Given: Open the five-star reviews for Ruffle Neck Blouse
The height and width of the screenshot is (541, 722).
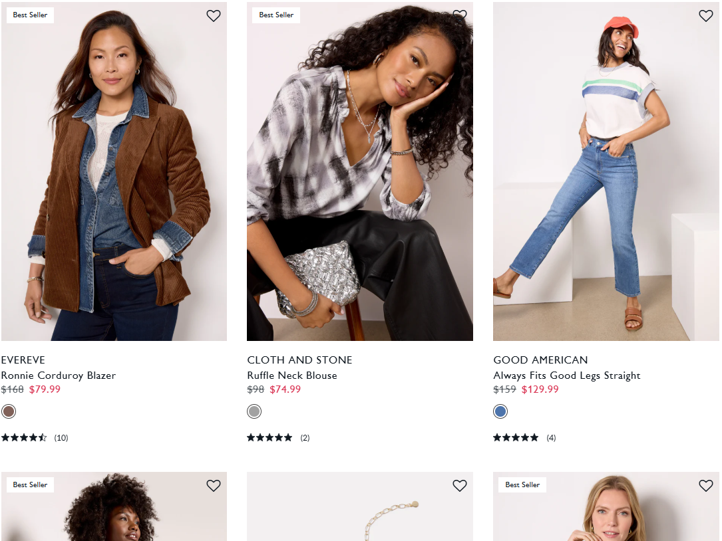Looking at the screenshot, I should [x=278, y=437].
